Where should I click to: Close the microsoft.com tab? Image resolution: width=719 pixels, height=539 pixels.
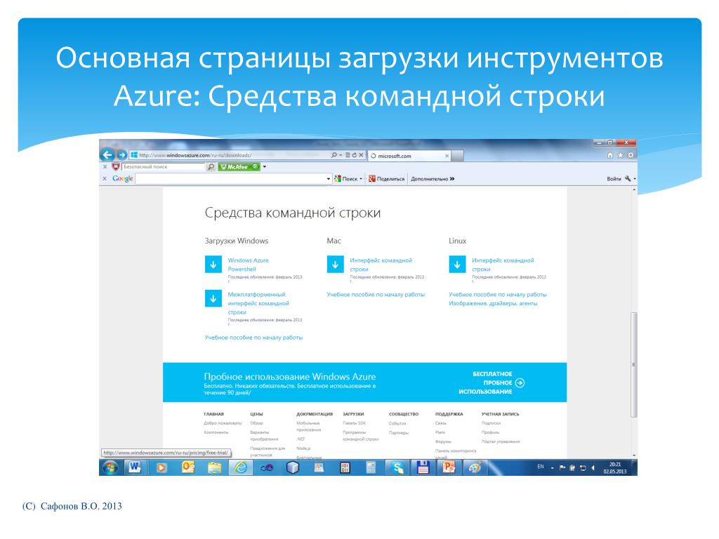pos(447,156)
